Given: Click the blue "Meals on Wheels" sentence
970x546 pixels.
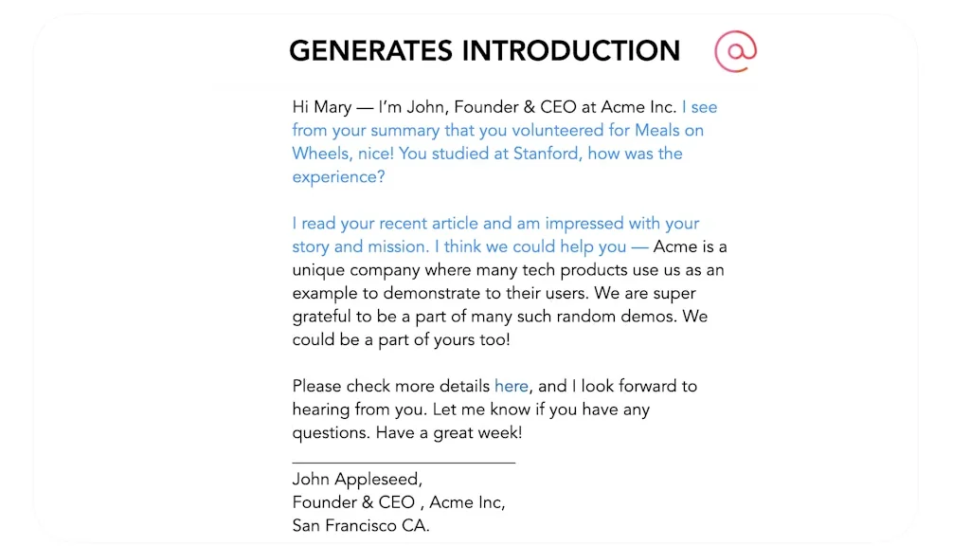Looking at the screenshot, I should [497, 131].
